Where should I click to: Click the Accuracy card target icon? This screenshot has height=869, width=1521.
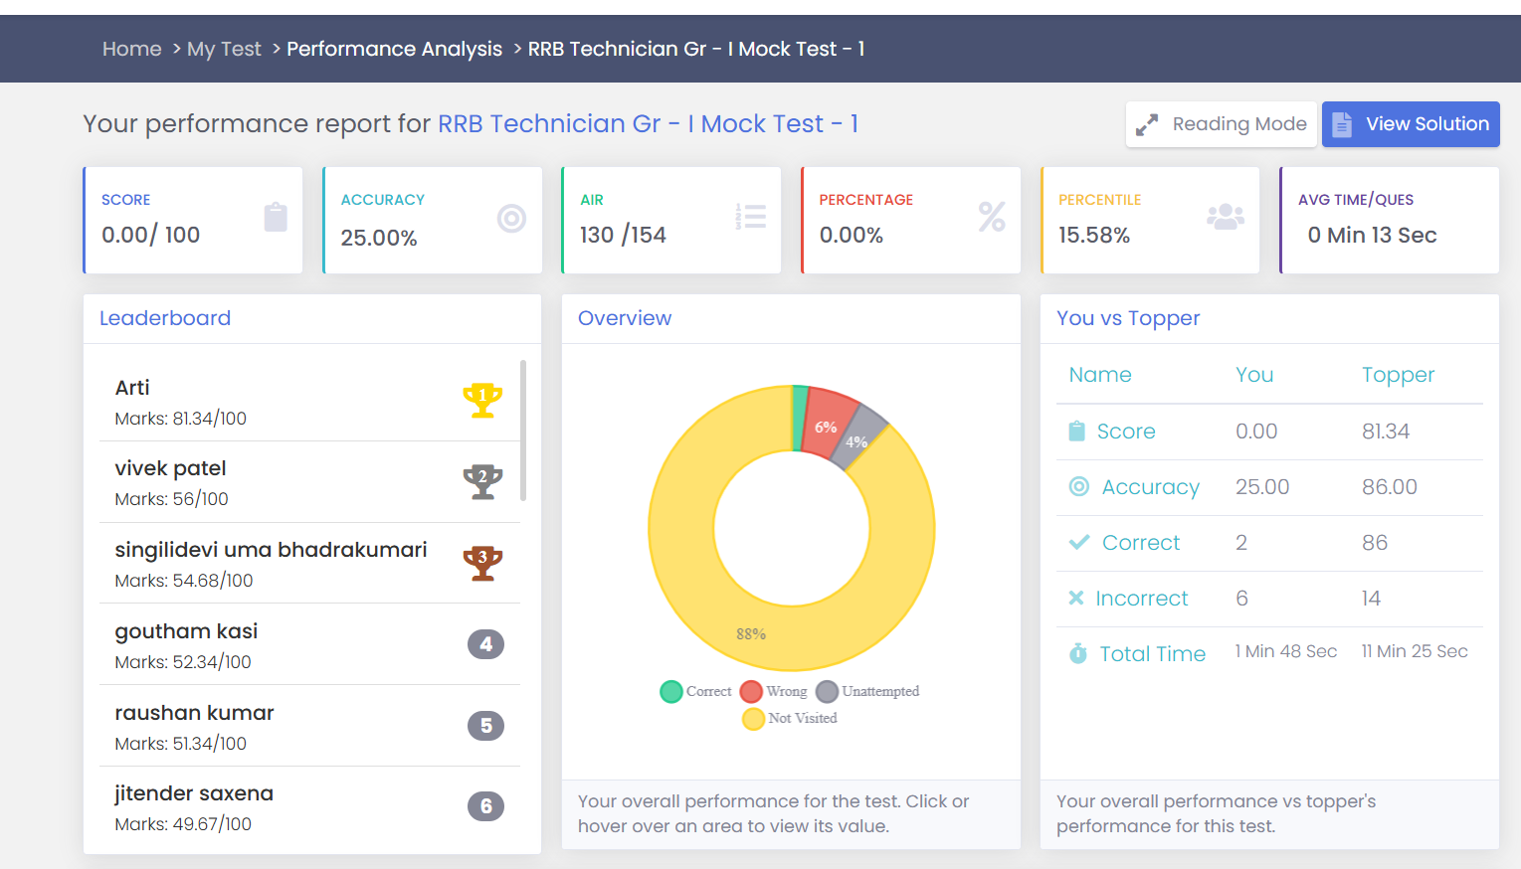coord(511,218)
